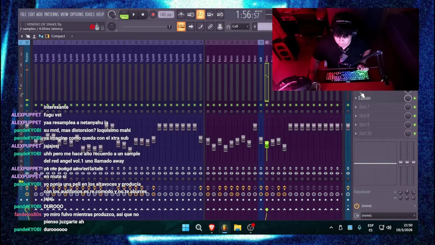The image size is (435, 245).
Task: Disable the Edison effect slot LED
Action: pos(415,98)
